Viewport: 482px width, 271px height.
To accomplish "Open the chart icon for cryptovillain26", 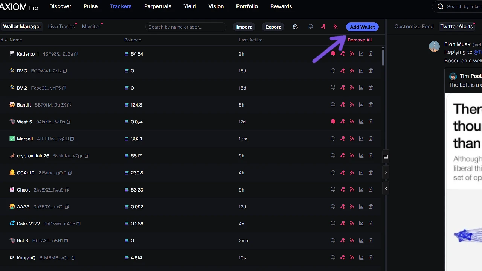I will pos(361,155).
